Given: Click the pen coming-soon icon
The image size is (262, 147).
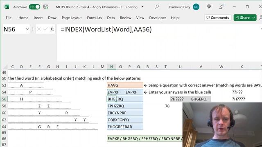Looking at the screenshot, I should pos(221,7).
